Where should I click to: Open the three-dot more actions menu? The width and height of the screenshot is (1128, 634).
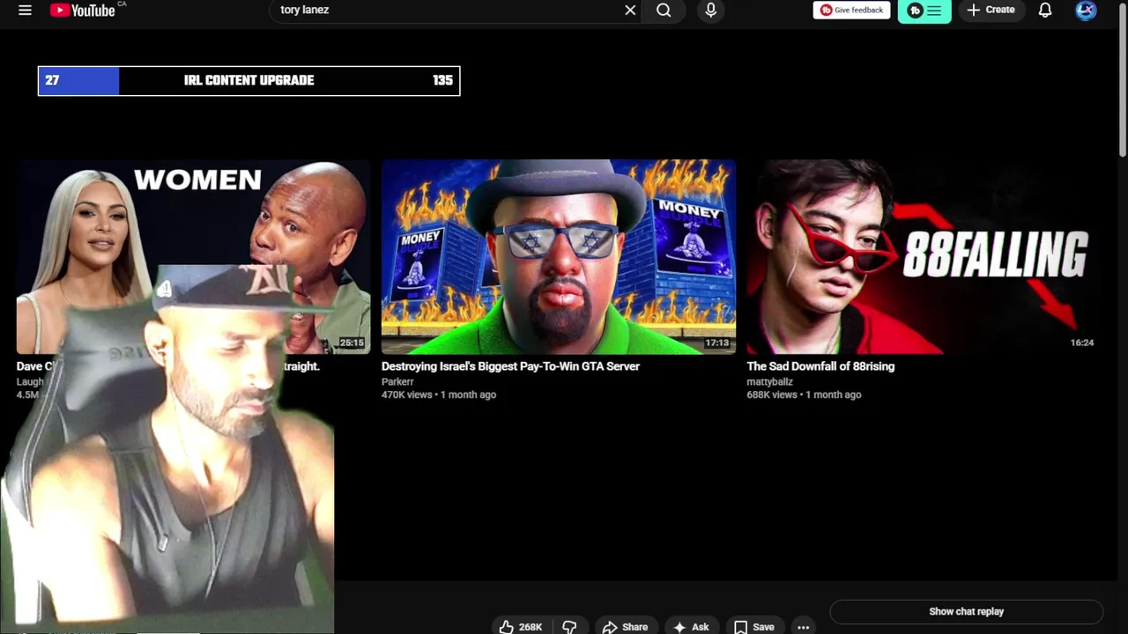[x=803, y=626]
